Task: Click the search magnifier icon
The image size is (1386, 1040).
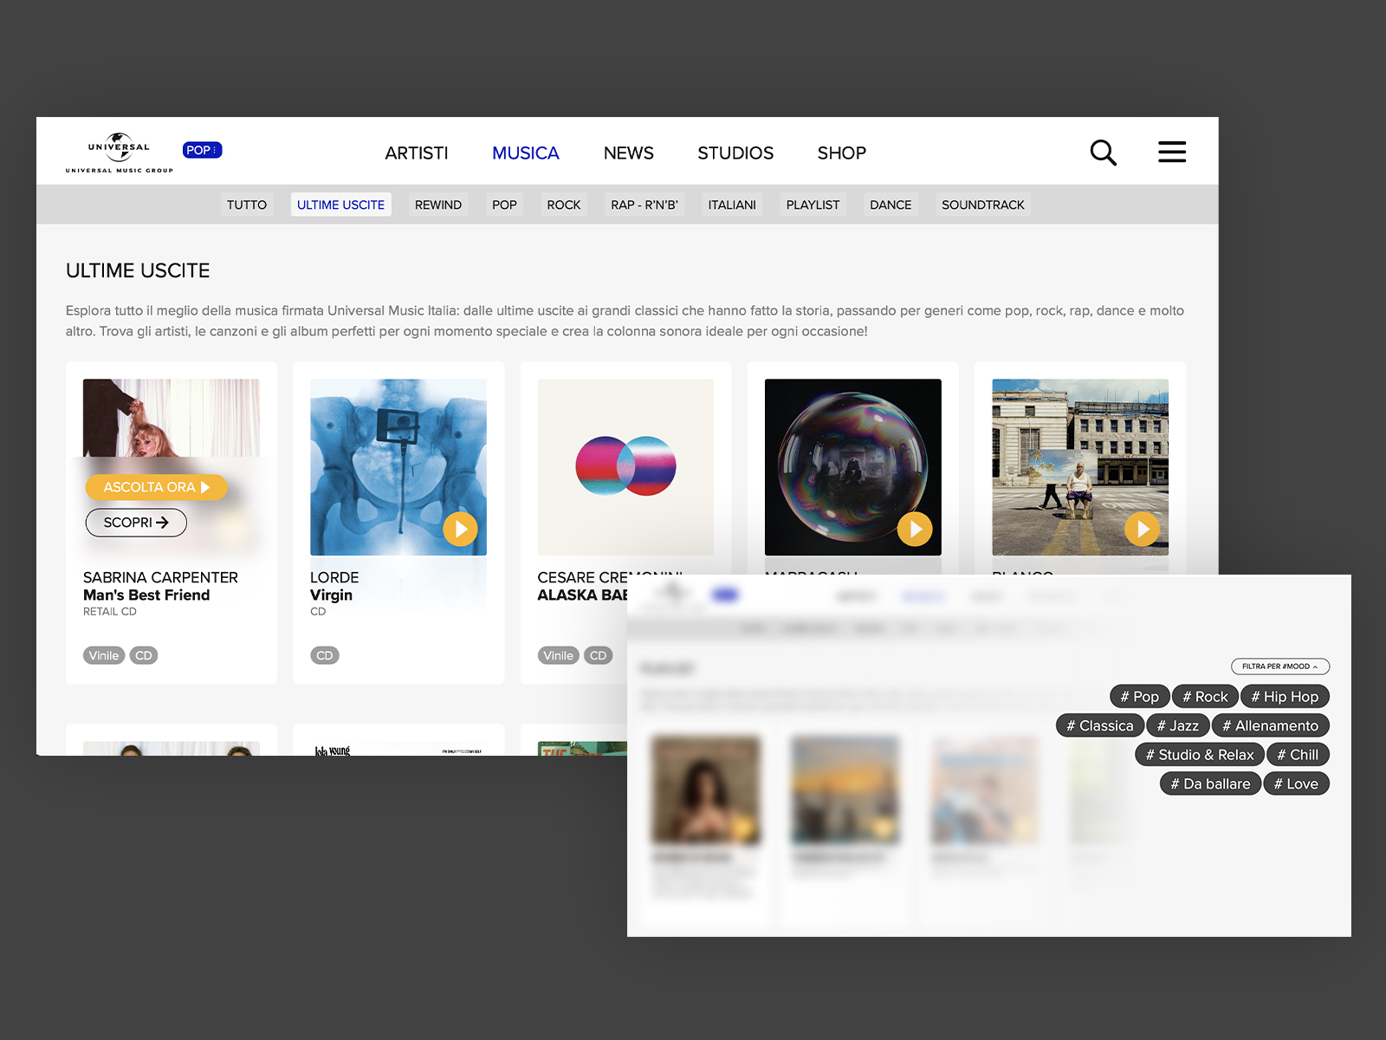Action: pos(1103,153)
